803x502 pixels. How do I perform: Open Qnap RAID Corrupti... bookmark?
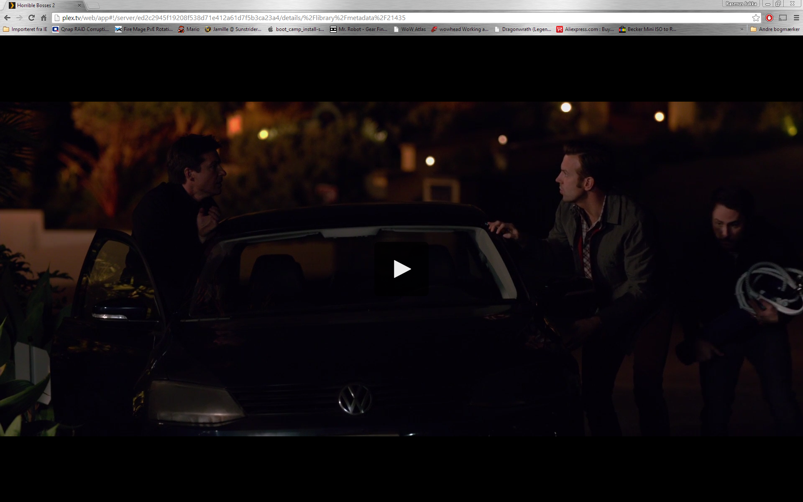click(80, 29)
